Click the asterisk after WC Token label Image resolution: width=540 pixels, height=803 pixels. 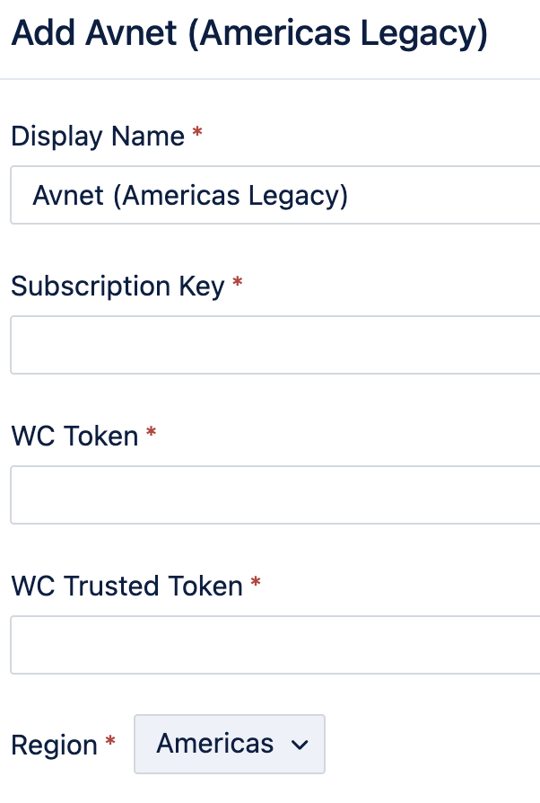point(151,434)
